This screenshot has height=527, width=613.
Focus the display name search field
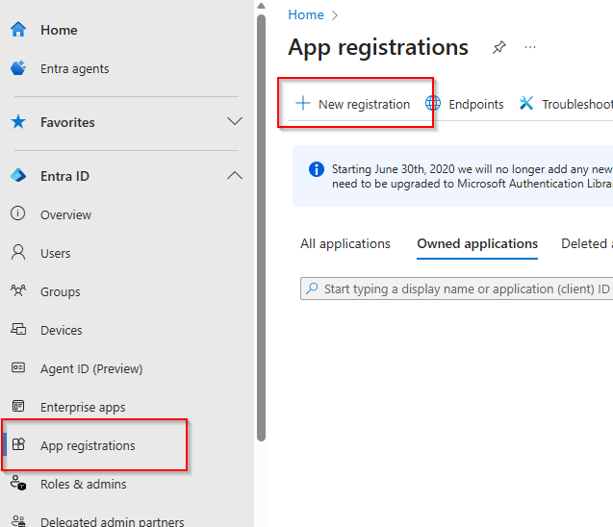coord(462,289)
